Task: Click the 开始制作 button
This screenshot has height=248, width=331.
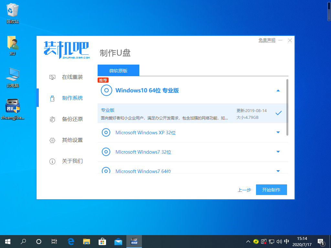Action: pos(271,190)
